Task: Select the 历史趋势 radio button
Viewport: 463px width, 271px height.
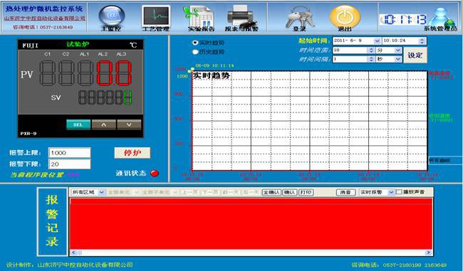Action: pos(195,52)
